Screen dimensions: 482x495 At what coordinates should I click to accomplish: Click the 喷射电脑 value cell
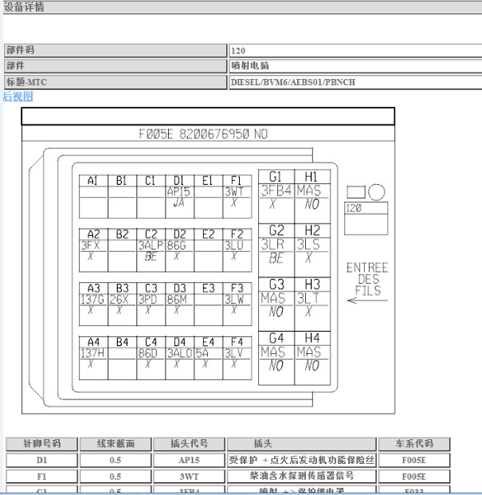355,65
